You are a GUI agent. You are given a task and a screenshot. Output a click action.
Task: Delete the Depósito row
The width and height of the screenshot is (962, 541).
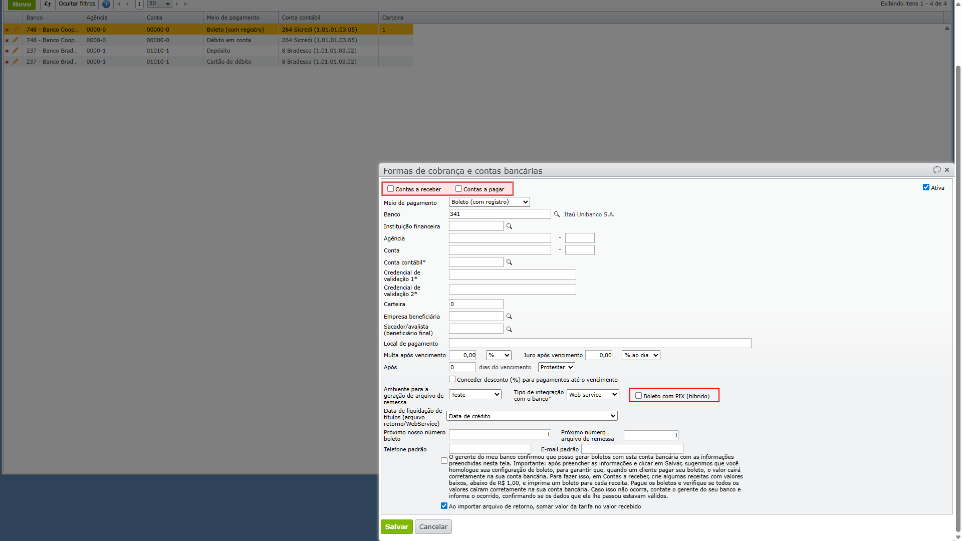(7, 51)
